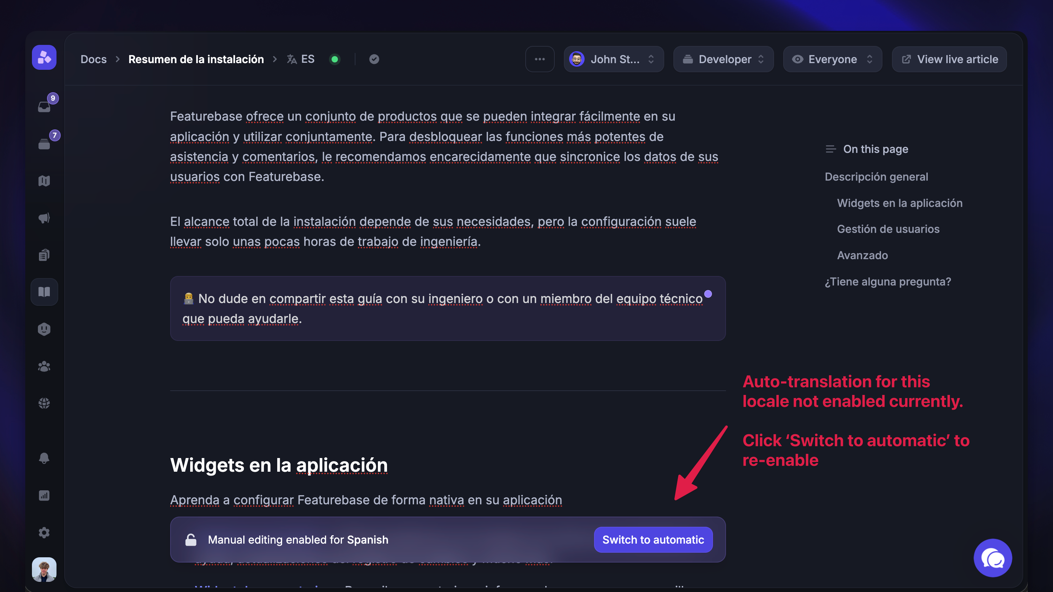This screenshot has width=1053, height=592.
Task: Click View live article button
Action: pos(949,59)
